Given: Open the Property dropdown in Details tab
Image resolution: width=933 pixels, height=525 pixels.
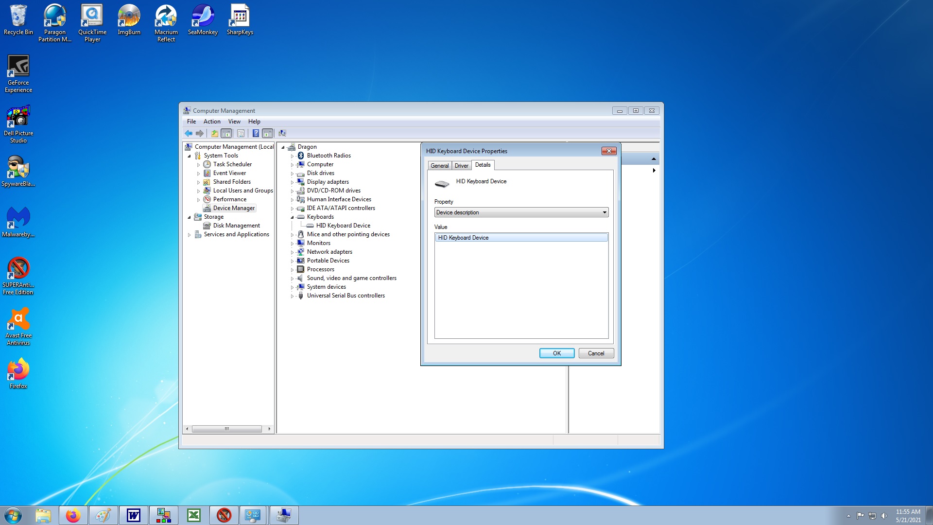Looking at the screenshot, I should point(521,212).
